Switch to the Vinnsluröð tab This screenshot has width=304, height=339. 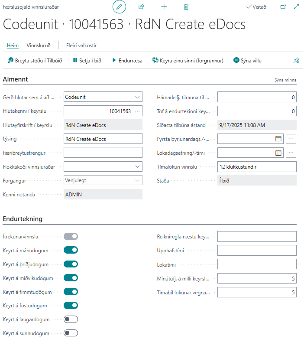click(39, 45)
